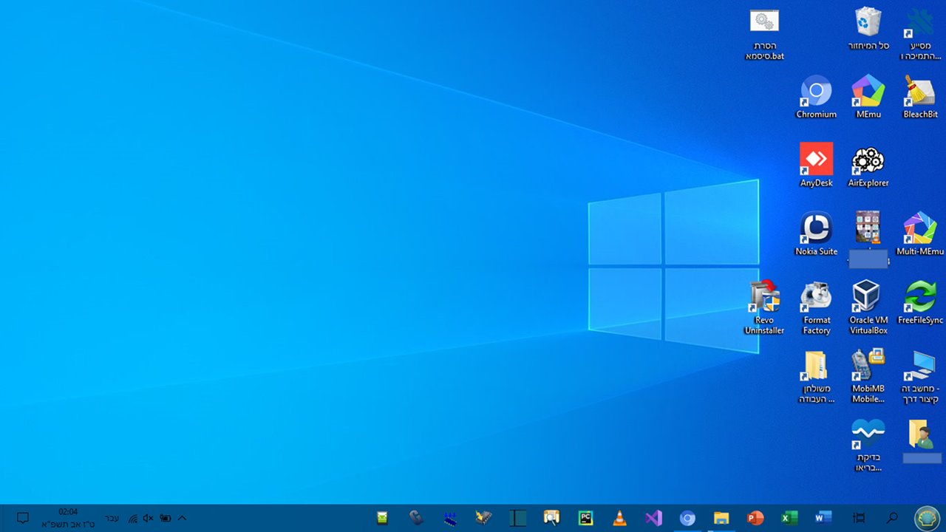
Task: Switch the Hebrew input language indicator
Action: click(x=111, y=518)
